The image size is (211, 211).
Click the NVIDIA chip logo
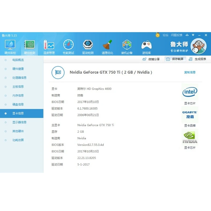190,137
